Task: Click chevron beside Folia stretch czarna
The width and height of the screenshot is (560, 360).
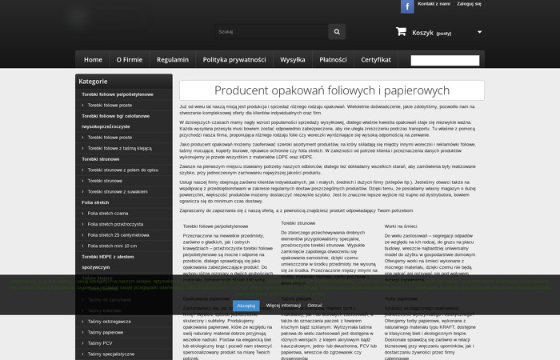Action: click(x=82, y=214)
